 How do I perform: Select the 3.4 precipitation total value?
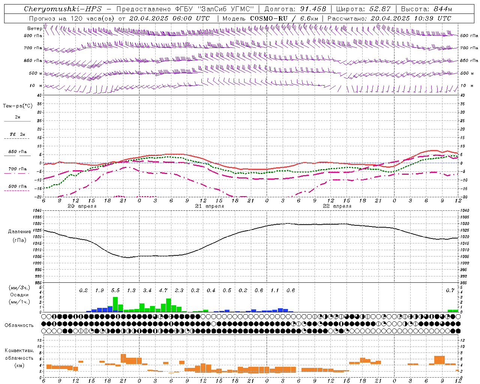coord(147,291)
